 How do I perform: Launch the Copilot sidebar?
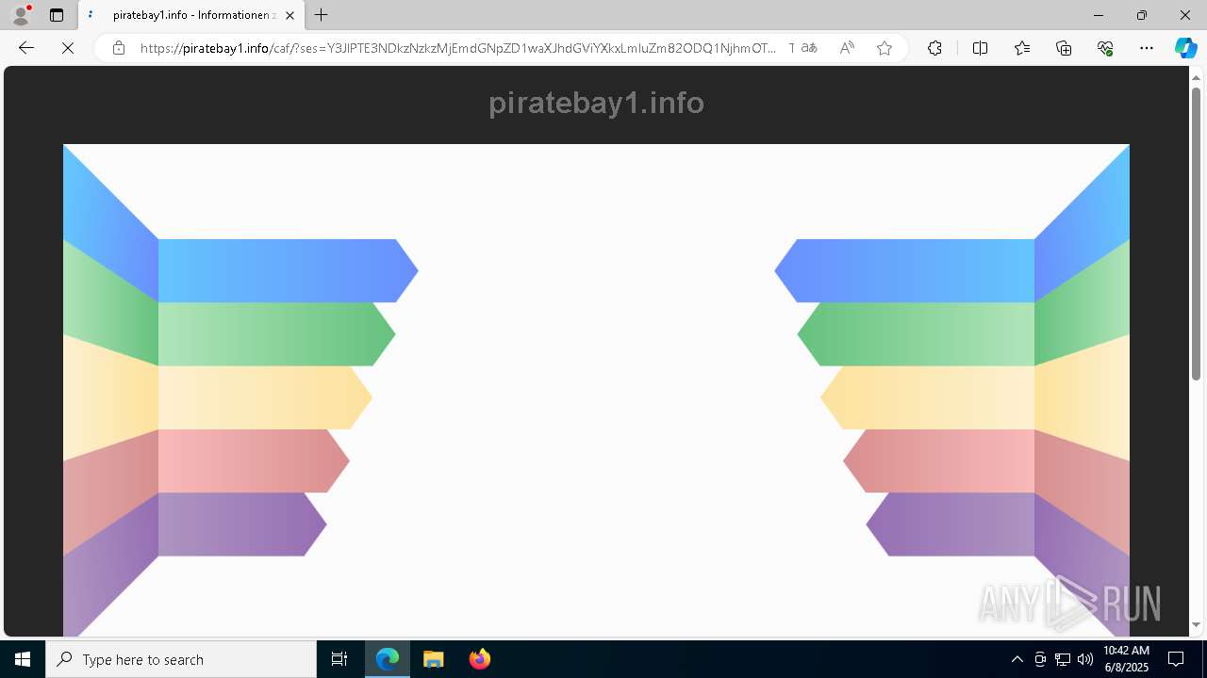tap(1185, 48)
